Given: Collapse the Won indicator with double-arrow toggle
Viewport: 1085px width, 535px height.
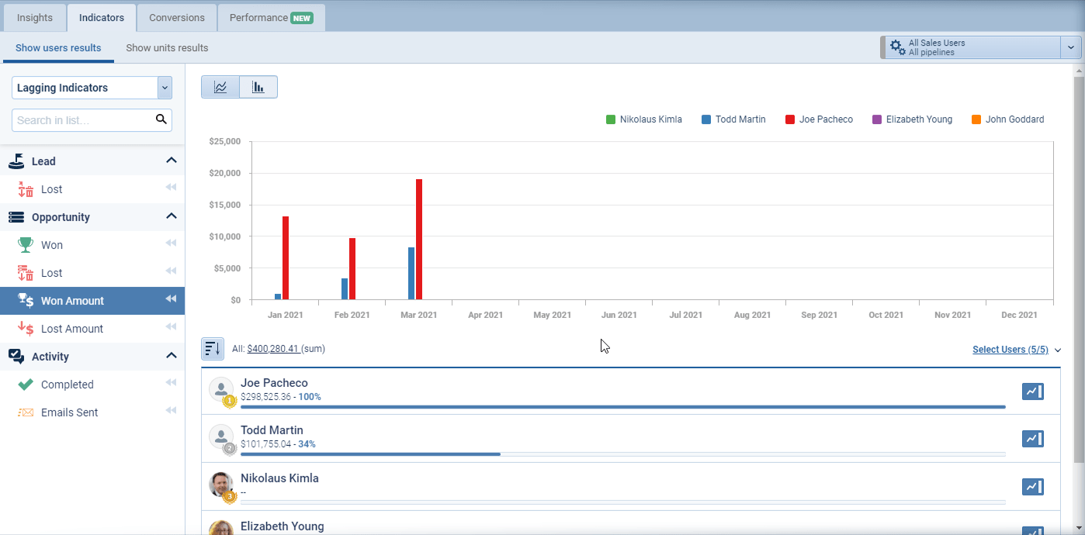Looking at the screenshot, I should click(x=171, y=243).
